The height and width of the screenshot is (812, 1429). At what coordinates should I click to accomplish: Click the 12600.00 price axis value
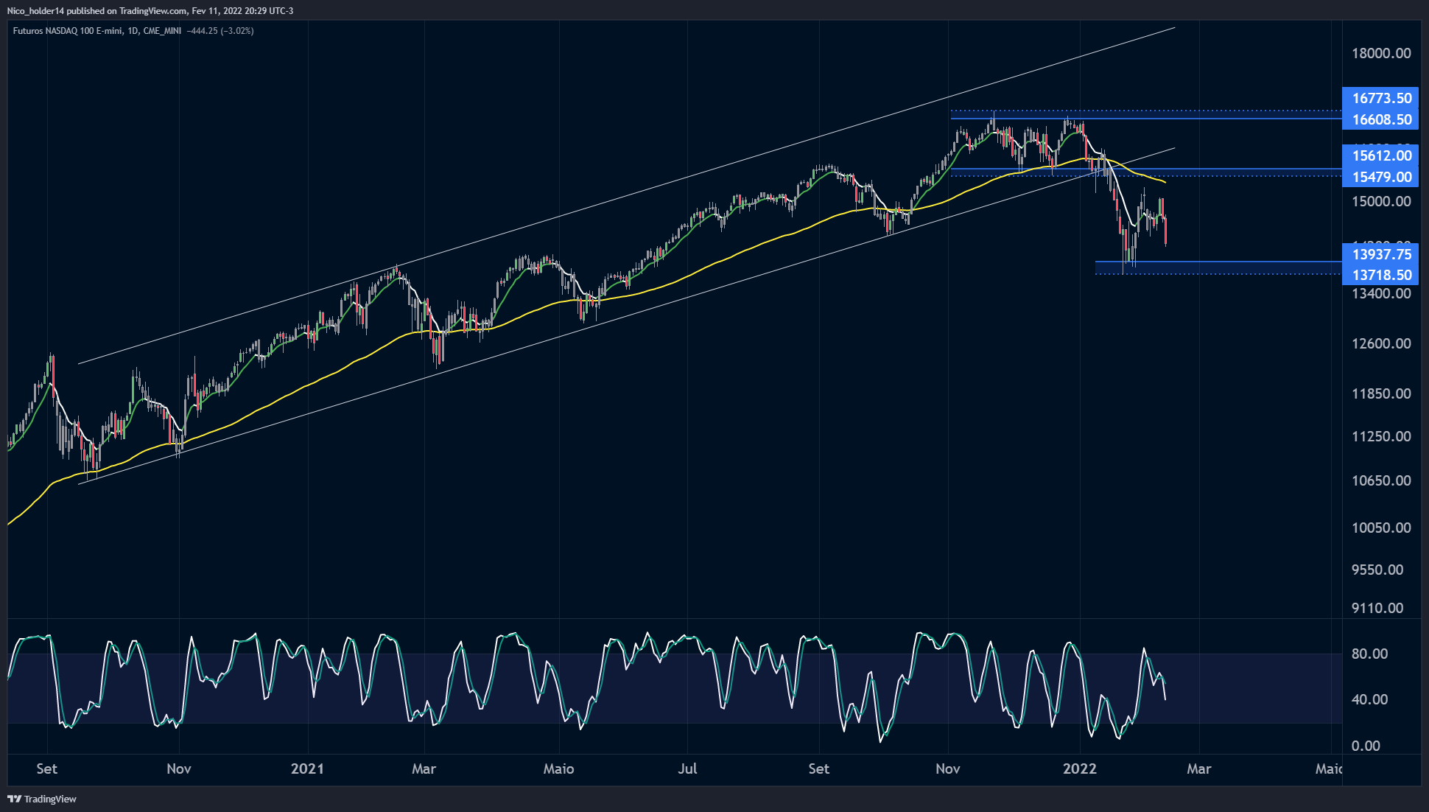[x=1381, y=343]
